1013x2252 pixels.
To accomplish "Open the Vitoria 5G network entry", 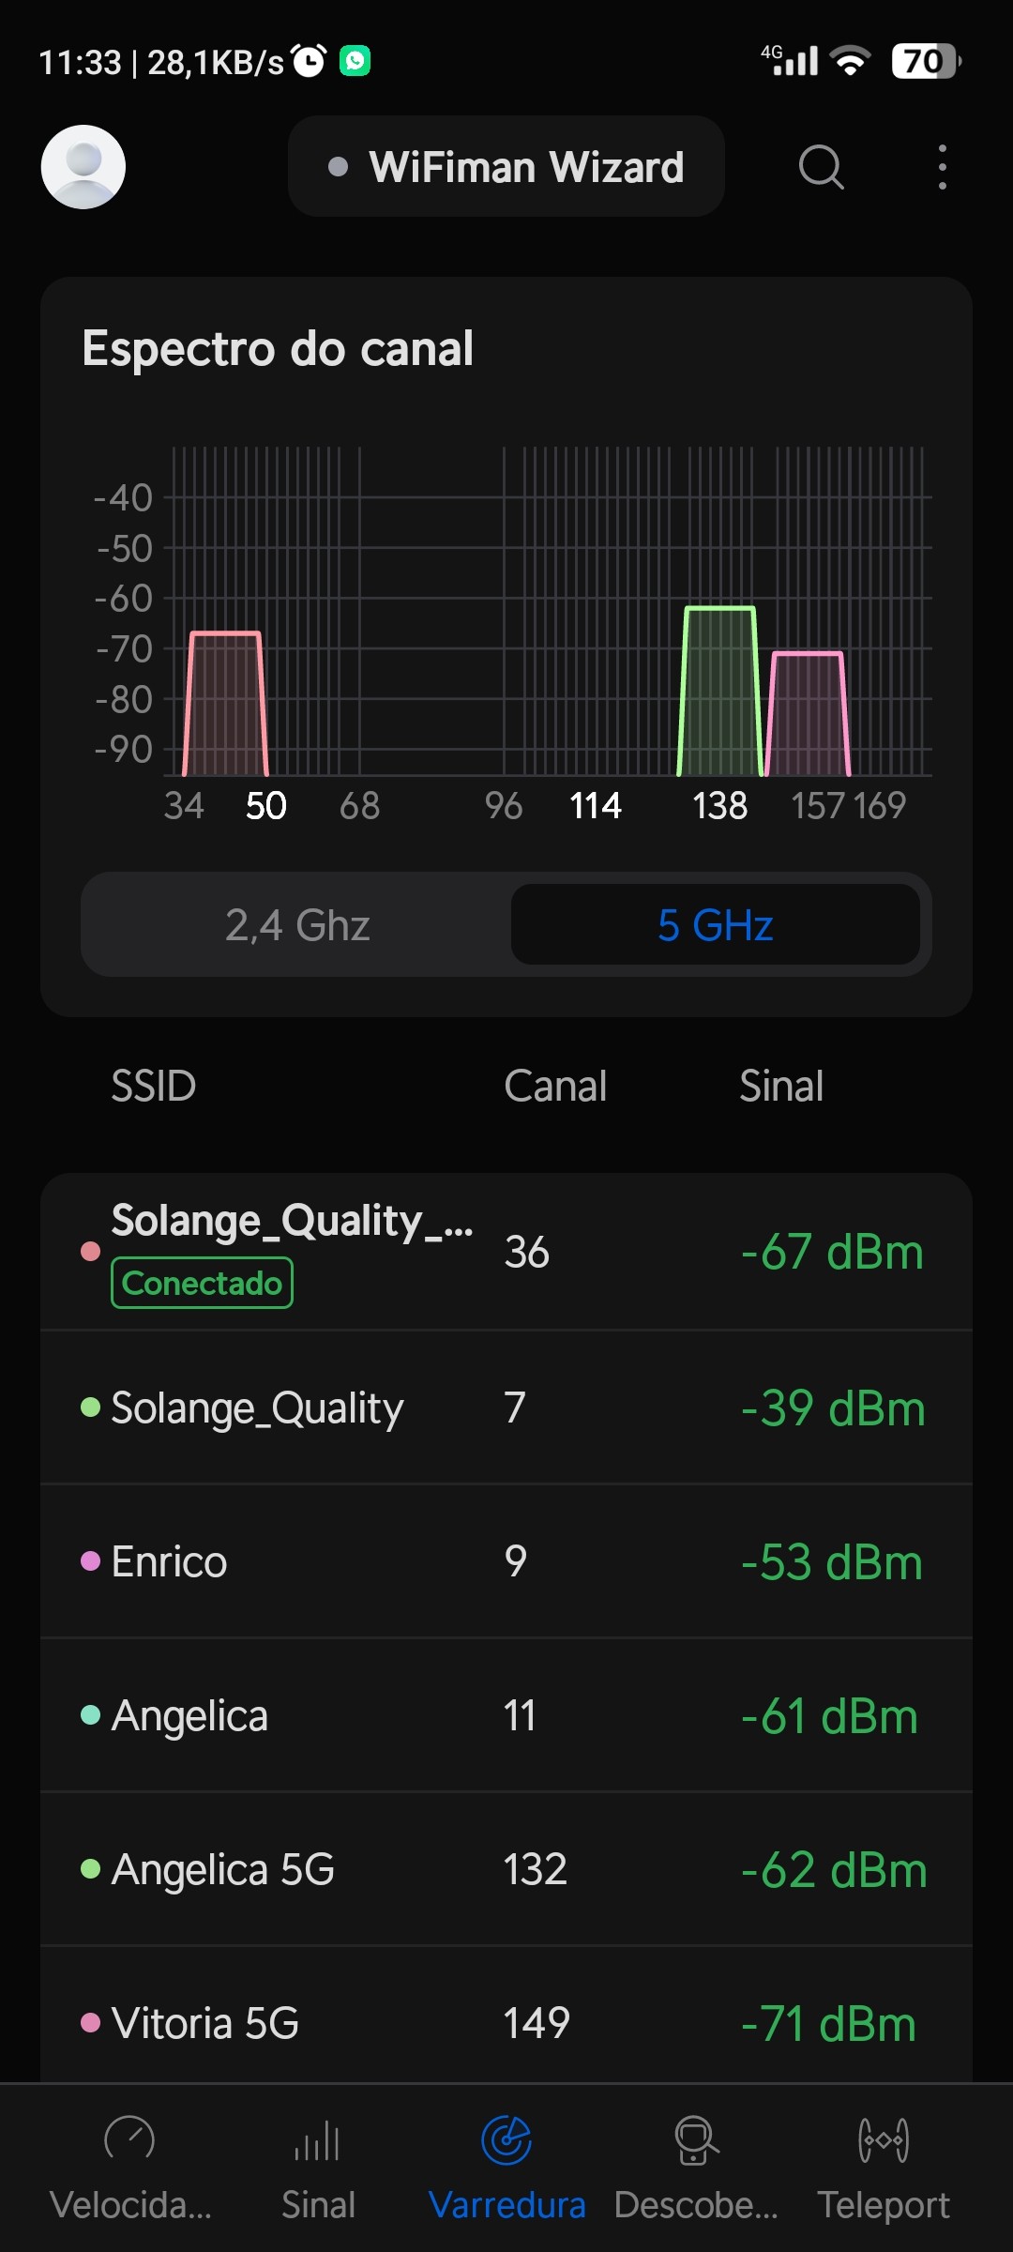I will [506, 2023].
